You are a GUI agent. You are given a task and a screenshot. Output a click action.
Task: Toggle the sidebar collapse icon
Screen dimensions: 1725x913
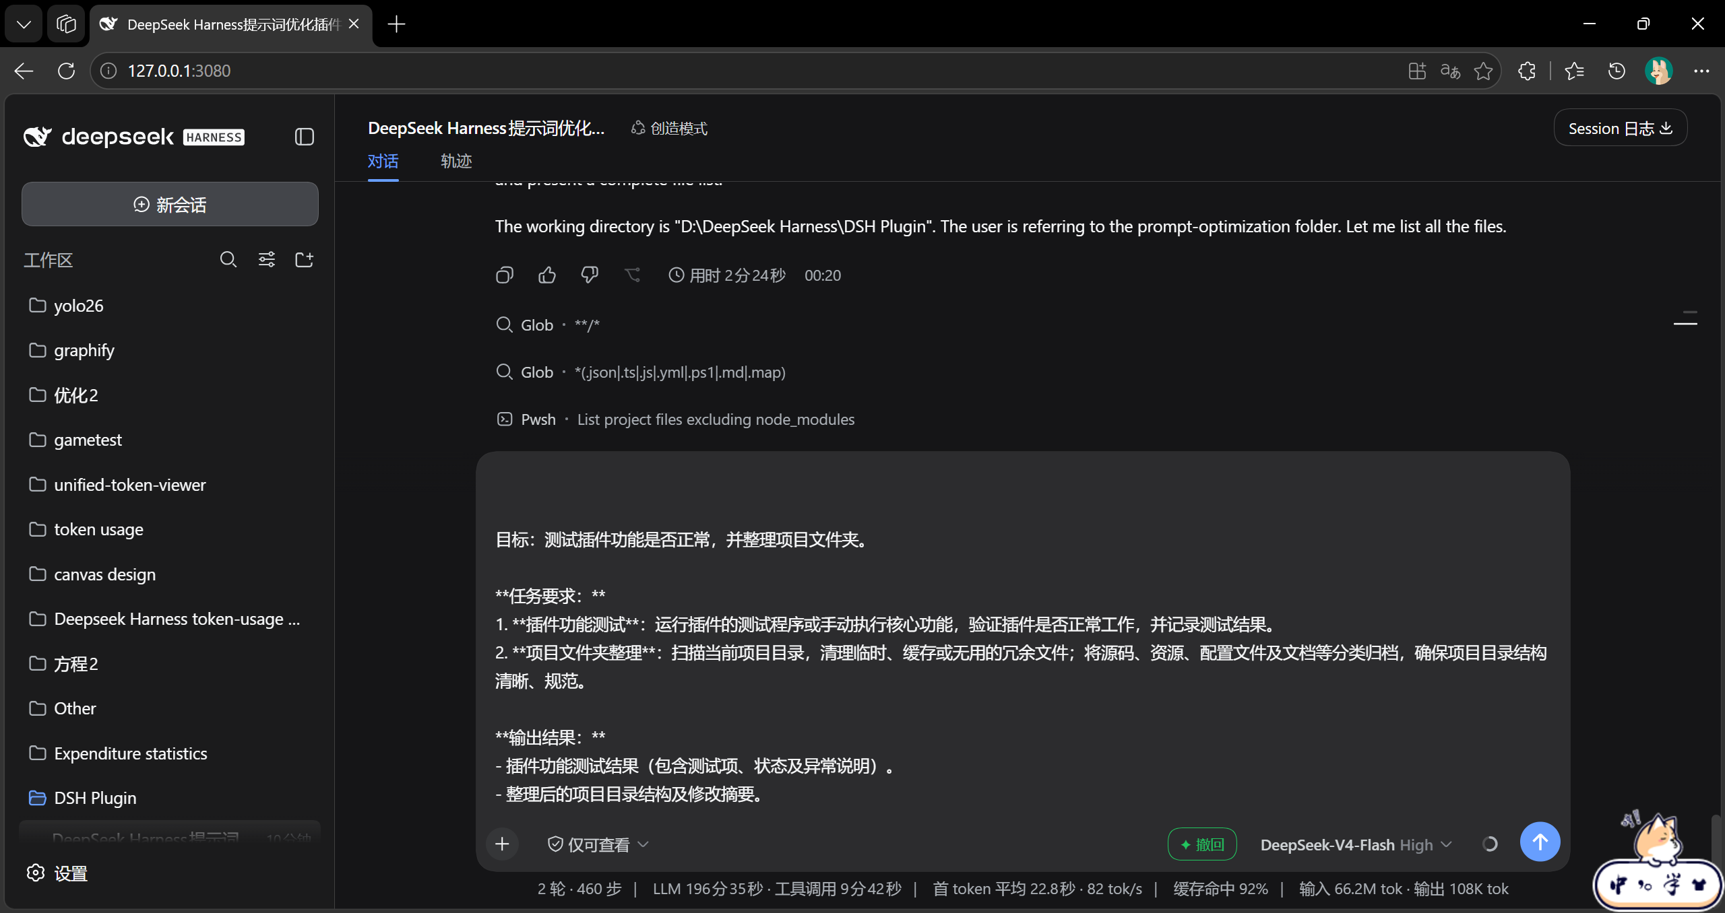point(305,137)
